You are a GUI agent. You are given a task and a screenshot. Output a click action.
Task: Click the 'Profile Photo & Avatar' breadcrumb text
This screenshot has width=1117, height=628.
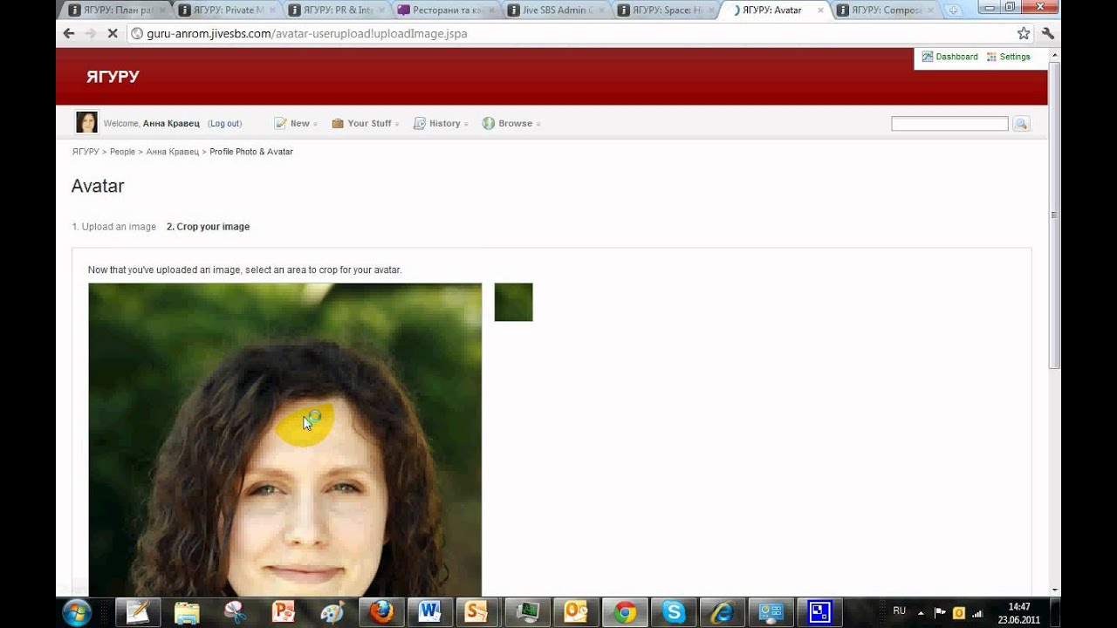[251, 152]
